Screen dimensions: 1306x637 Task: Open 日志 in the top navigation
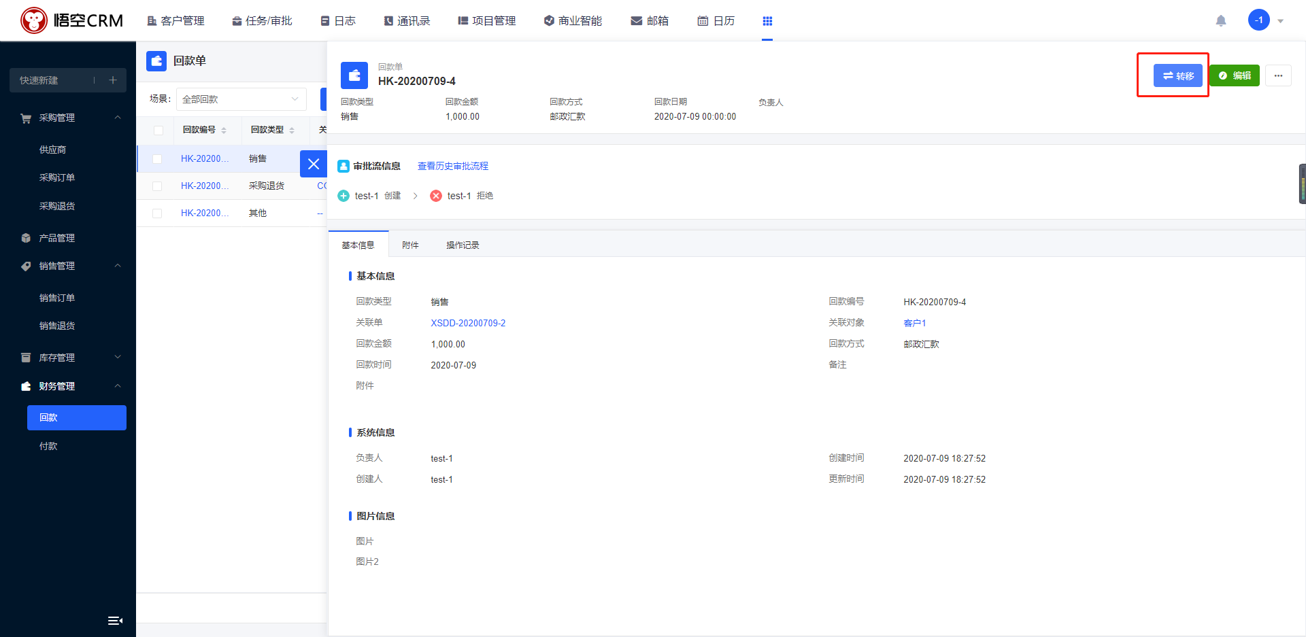[x=338, y=21]
